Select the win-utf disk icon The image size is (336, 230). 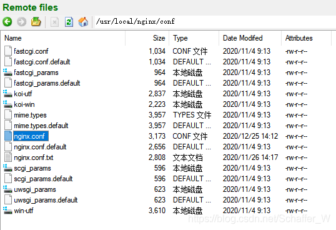tap(7, 211)
